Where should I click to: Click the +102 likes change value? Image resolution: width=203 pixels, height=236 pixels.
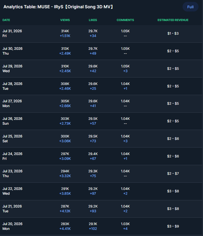click(93, 229)
